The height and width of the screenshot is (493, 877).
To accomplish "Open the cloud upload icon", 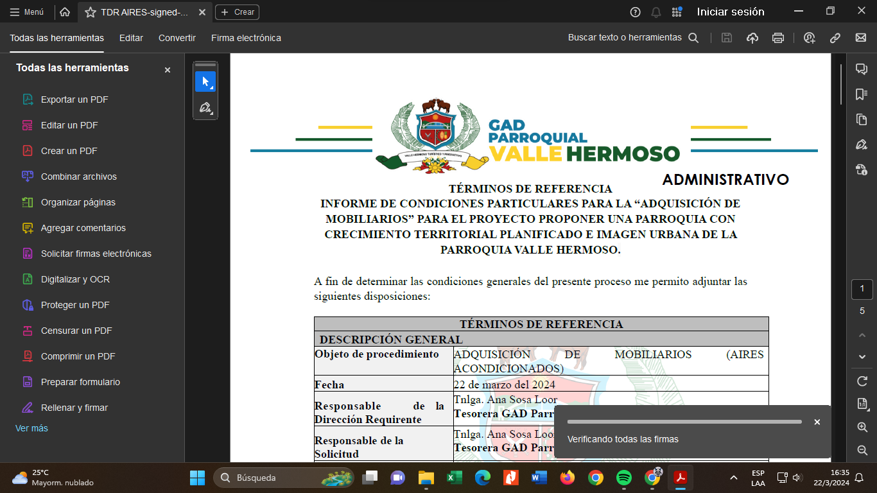I will coord(752,38).
